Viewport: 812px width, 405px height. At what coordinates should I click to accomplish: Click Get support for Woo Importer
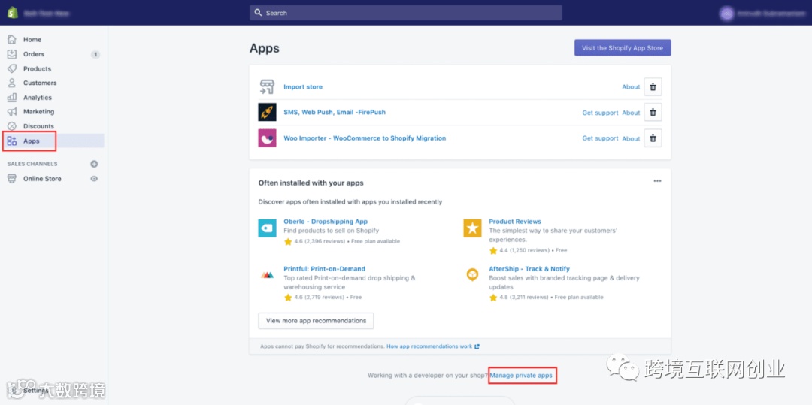click(600, 138)
